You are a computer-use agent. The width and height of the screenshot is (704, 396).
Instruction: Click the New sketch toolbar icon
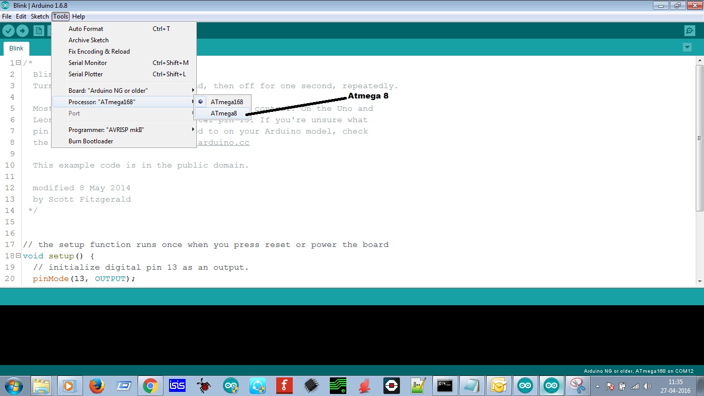[x=39, y=30]
